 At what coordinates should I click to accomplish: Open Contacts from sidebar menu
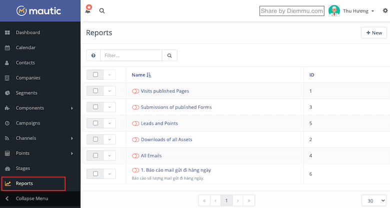(x=25, y=63)
